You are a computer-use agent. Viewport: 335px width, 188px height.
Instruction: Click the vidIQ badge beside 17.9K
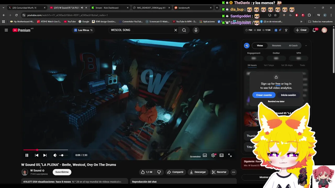coord(276,30)
